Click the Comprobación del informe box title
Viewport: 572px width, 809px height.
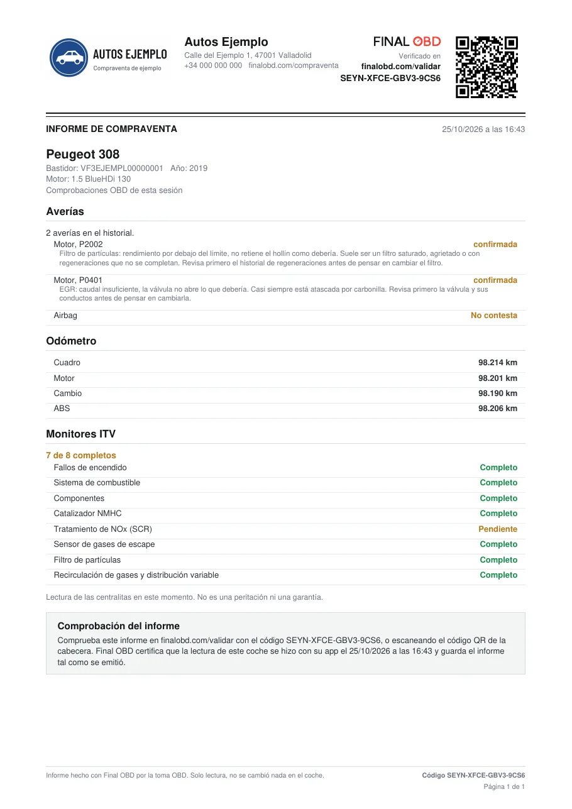tap(119, 626)
